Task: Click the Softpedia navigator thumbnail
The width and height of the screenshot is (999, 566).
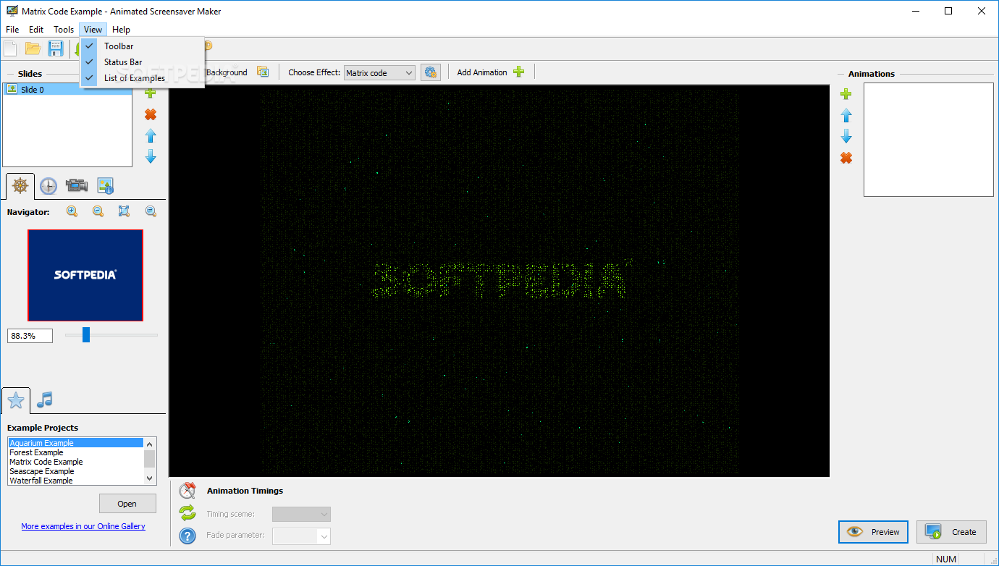Action: coord(85,275)
